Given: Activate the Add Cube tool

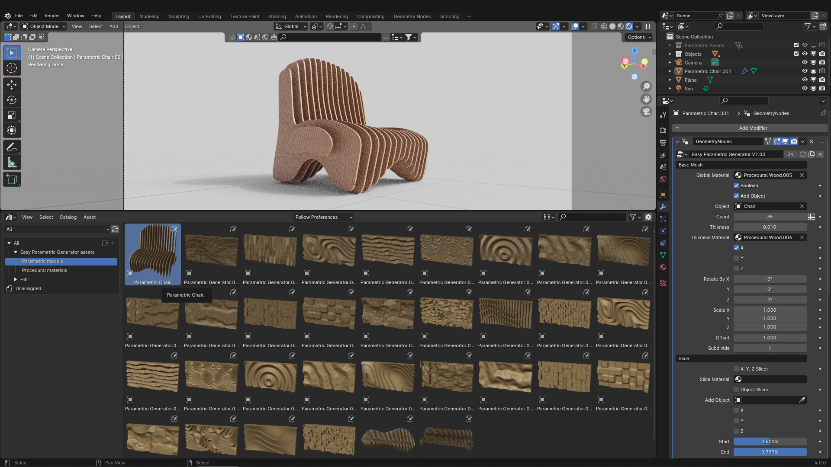Looking at the screenshot, I should (12, 179).
